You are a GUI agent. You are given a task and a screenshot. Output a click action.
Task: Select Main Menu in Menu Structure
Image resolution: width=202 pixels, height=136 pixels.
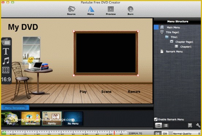pos(173,27)
